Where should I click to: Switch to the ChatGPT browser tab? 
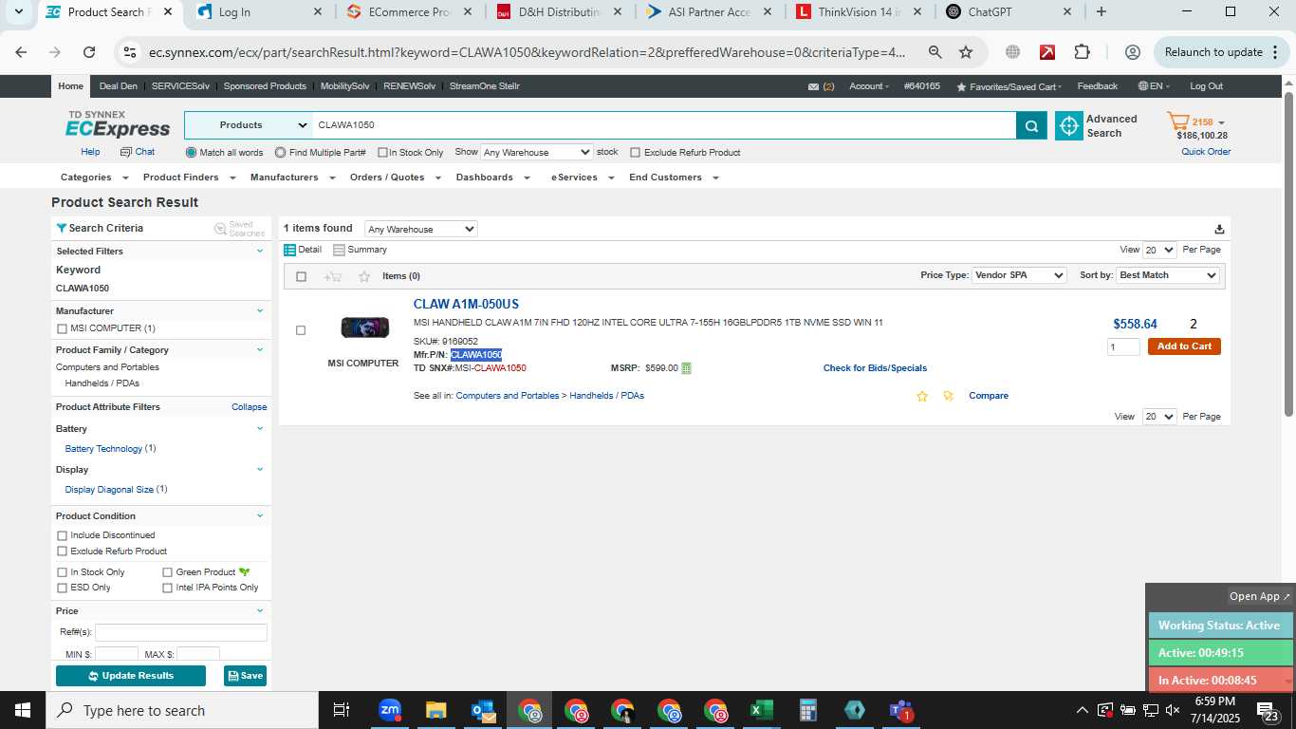click(1007, 12)
